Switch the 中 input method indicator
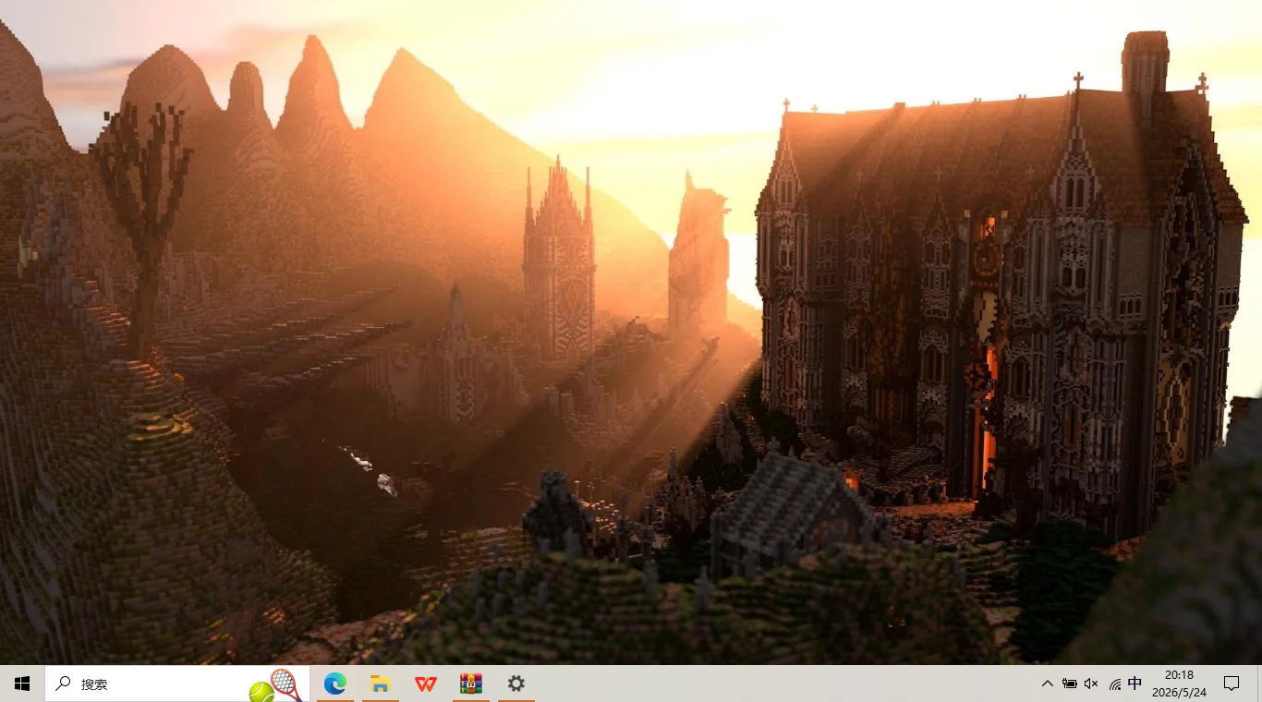This screenshot has width=1262, height=702. coord(1135,684)
